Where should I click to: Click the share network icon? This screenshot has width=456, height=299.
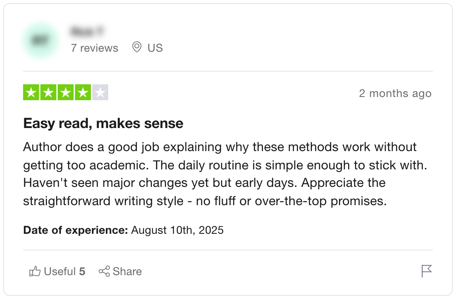click(104, 272)
